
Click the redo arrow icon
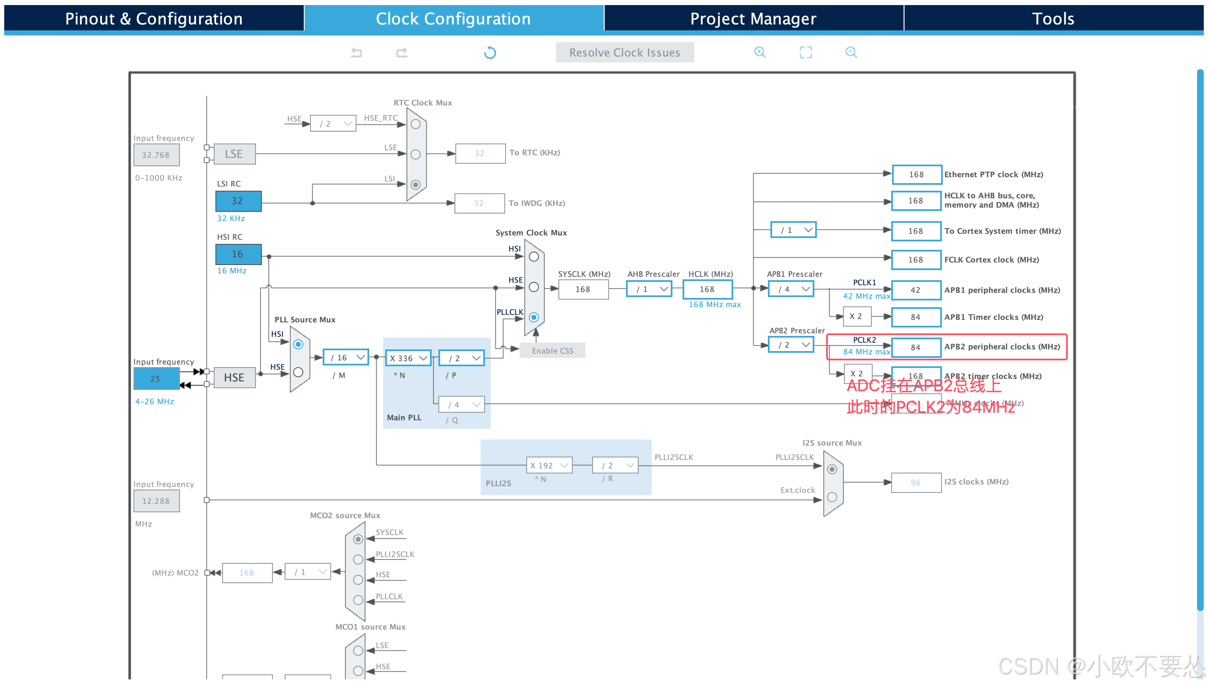[401, 52]
